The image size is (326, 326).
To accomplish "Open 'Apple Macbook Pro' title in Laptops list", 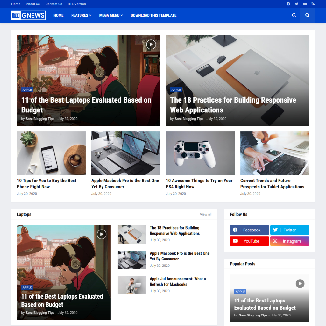I will pos(180,256).
